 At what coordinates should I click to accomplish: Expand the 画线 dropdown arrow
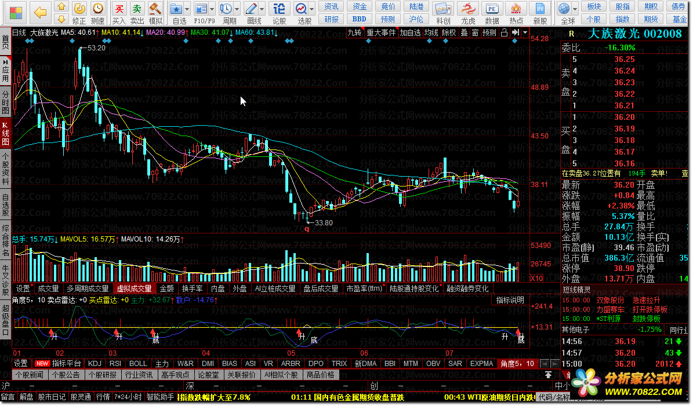point(262,9)
